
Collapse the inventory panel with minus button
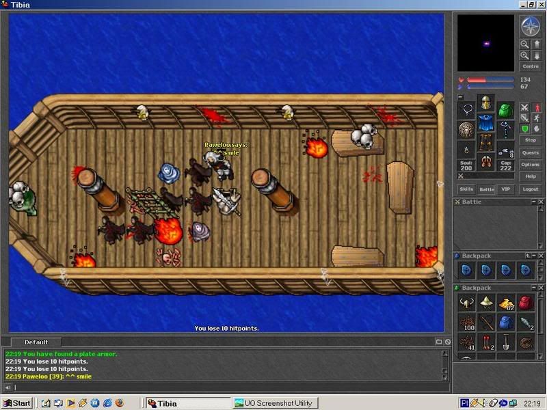460,97
